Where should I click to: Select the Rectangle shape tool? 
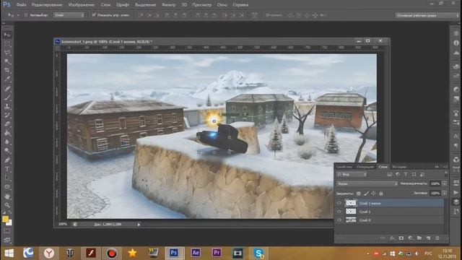7,187
